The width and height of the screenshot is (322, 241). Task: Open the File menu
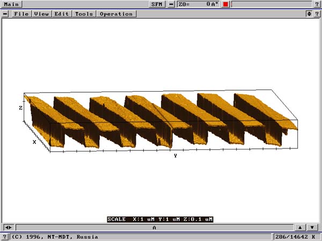pyautogui.click(x=21, y=13)
